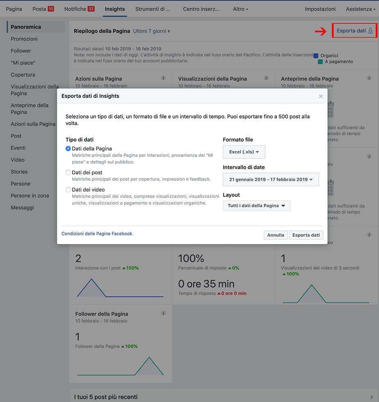Open Messaggi in the sidebar
This screenshot has height=402, width=379.
pyautogui.click(x=22, y=208)
